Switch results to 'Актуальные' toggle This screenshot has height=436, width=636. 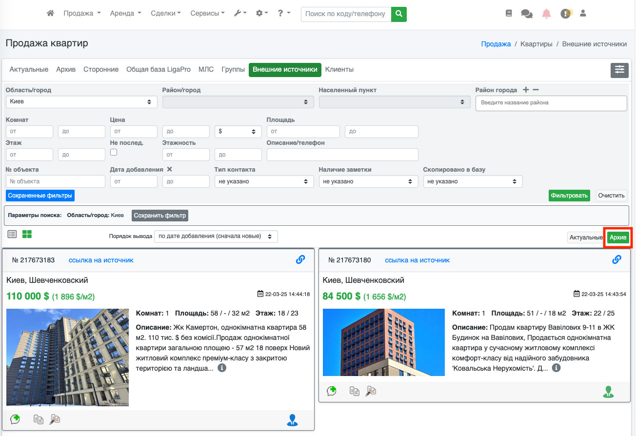click(585, 238)
